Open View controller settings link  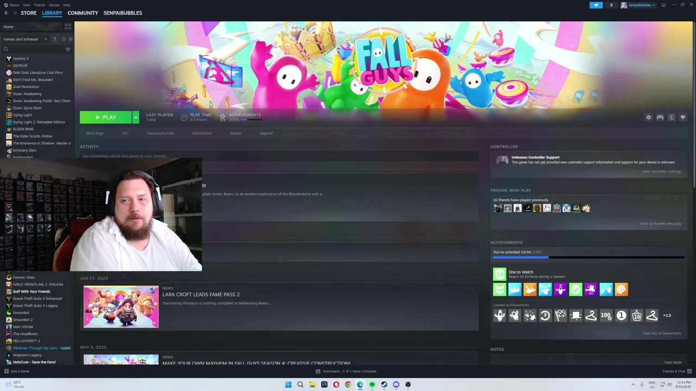(662, 172)
